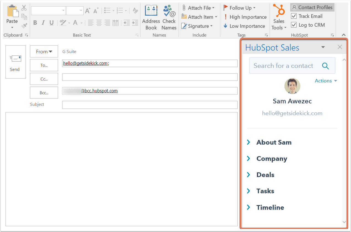This screenshot has width=351, height=232.
Task: Apply a numbered list
Action: coord(119,11)
